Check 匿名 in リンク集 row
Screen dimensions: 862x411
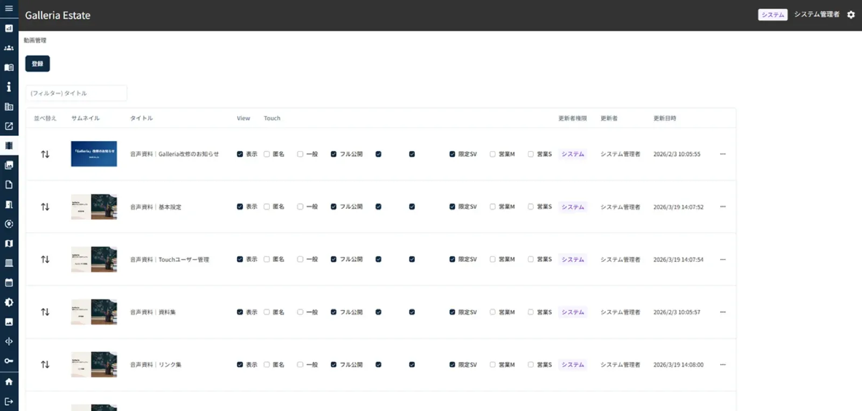pos(267,365)
